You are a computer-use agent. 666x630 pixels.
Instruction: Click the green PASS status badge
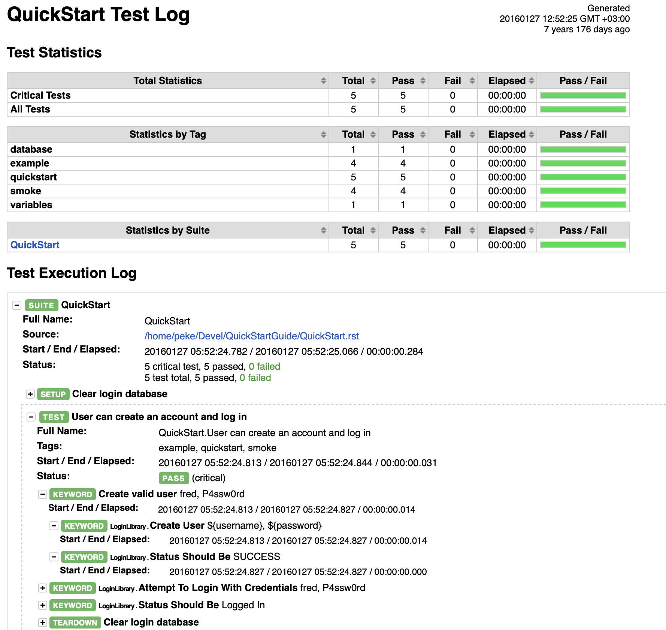coord(173,478)
